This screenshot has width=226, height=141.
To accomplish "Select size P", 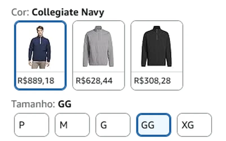I will (x=32, y=125).
